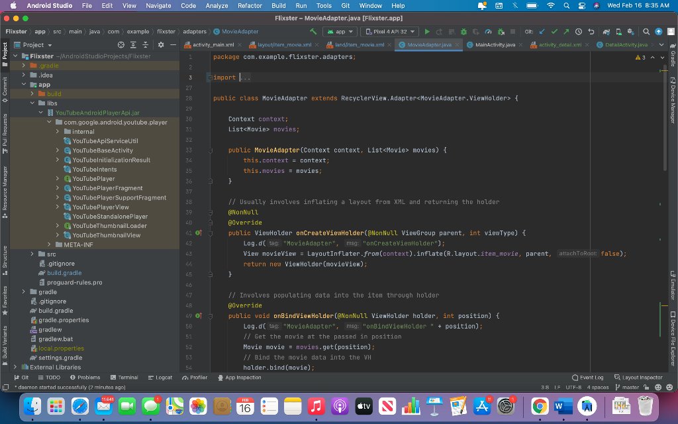Switch to activity_detail.xml tab
This screenshot has width=678, height=424.
pyautogui.click(x=559, y=44)
